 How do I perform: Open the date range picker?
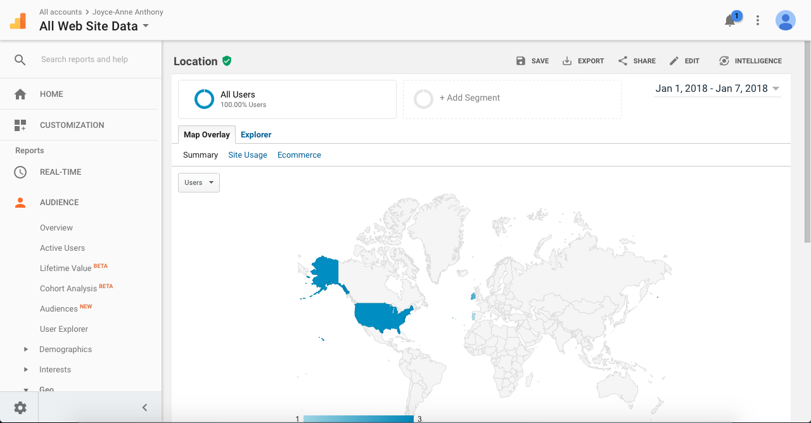[717, 89]
